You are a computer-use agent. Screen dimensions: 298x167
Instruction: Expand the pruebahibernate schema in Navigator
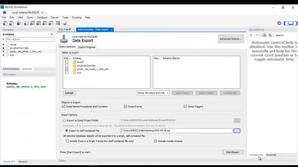pos(3,48)
